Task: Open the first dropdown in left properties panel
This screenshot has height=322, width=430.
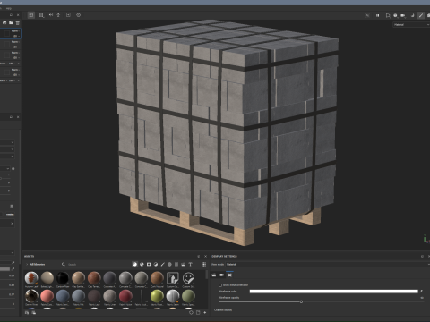Action: (7, 142)
